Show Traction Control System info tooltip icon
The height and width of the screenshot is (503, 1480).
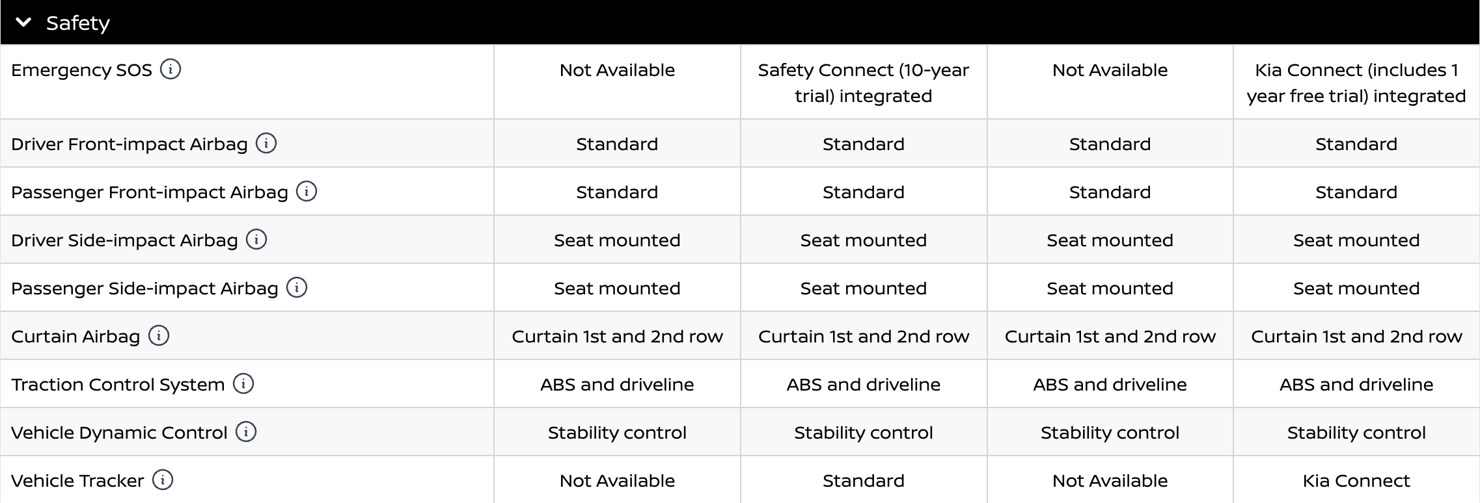pyautogui.click(x=243, y=383)
